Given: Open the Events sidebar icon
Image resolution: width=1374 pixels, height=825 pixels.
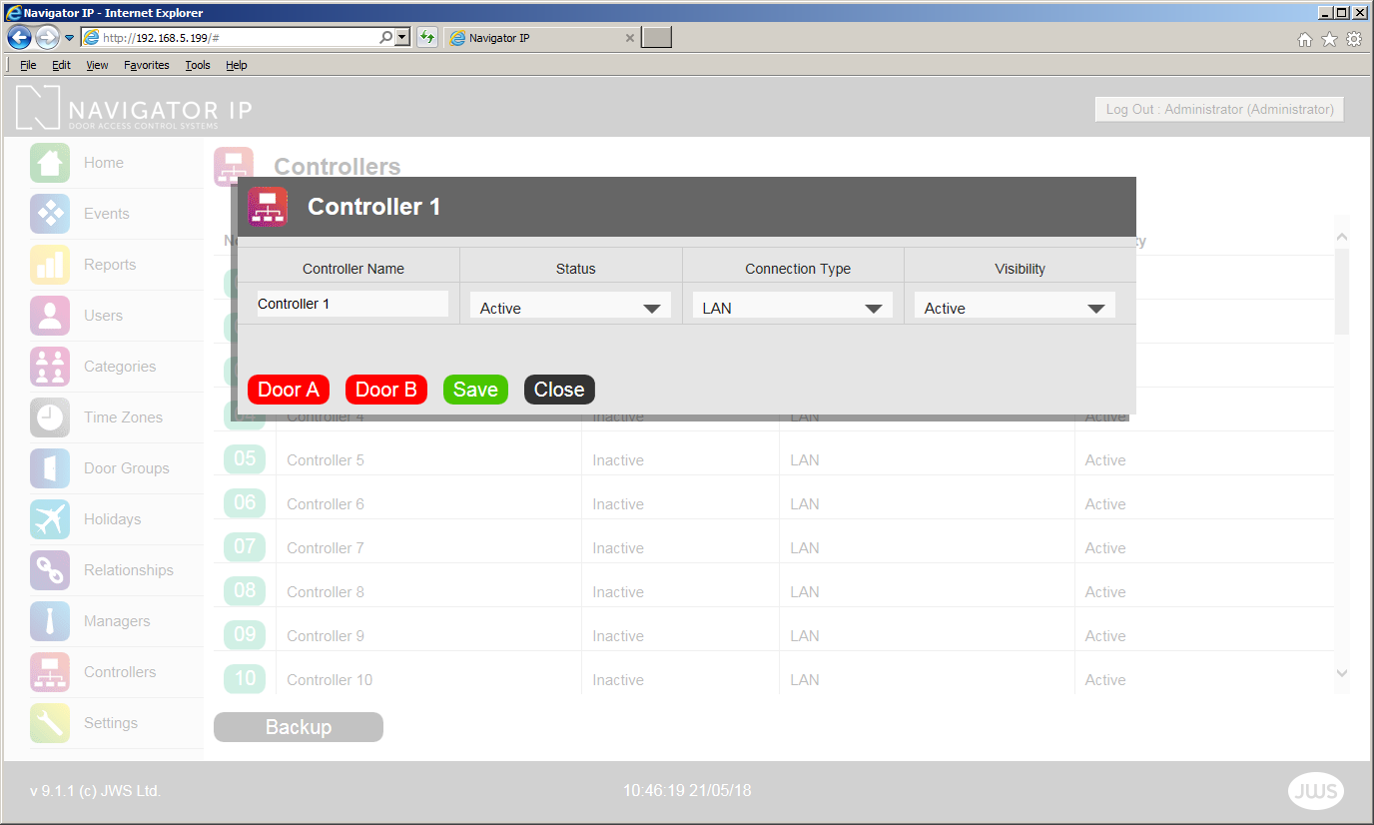Looking at the screenshot, I should click(50, 214).
